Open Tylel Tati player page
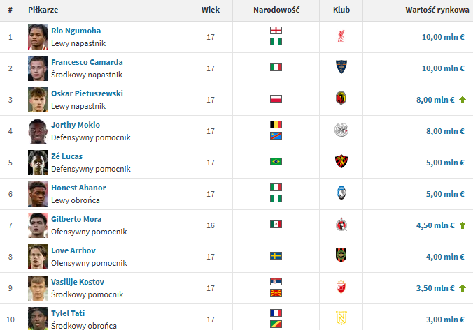The height and width of the screenshot is (330, 473). pyautogui.click(x=68, y=313)
